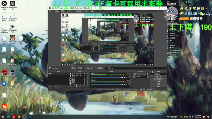The height and width of the screenshot is (119, 212).
Task: Launch Microsoft Edge from taskbar
Action: [8, 117]
